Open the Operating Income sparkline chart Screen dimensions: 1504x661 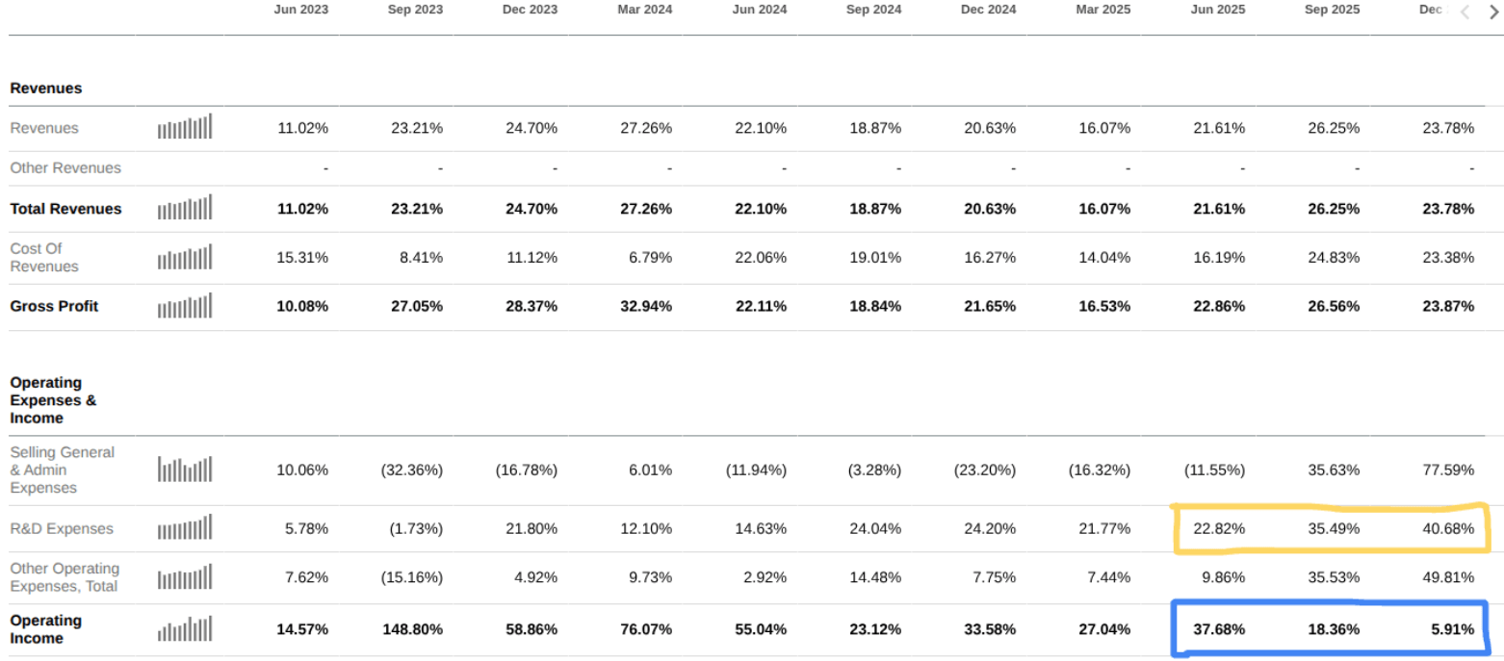[185, 628]
